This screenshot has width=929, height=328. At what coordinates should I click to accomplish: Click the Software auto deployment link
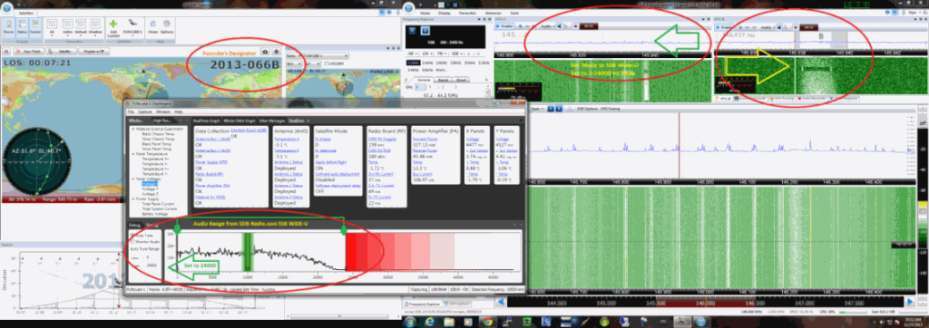[337, 175]
